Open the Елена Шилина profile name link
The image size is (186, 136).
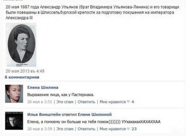[43, 87]
